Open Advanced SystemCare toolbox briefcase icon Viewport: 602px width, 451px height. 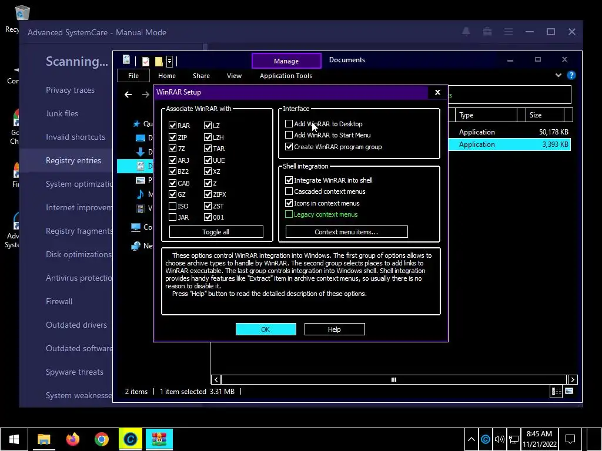point(487,32)
